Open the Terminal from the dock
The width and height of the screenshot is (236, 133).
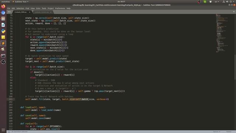pos(3,56)
